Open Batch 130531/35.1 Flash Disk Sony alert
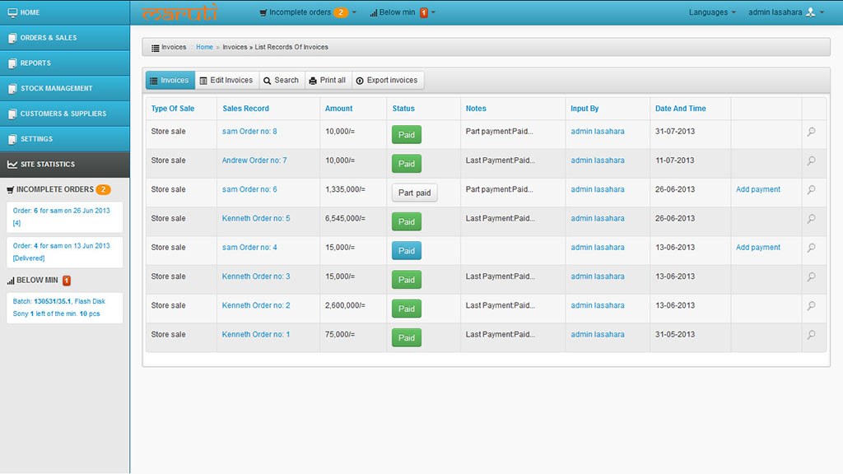Viewport: 843px width, 474px height. click(64, 308)
